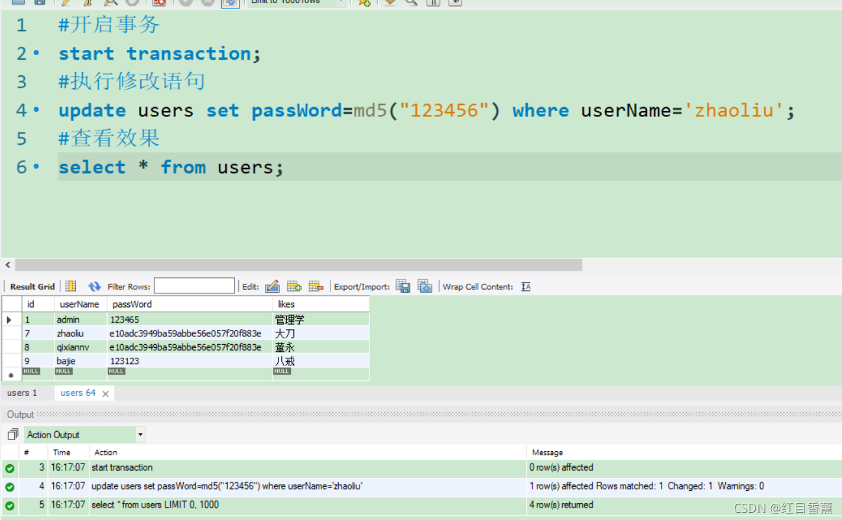Export the recordset to a file
This screenshot has height=520, width=842.
(x=403, y=286)
